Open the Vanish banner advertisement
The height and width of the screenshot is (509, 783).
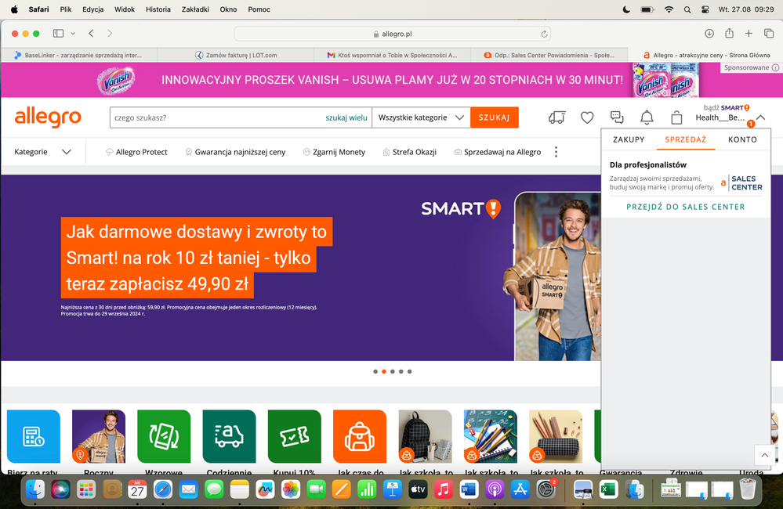coord(392,80)
